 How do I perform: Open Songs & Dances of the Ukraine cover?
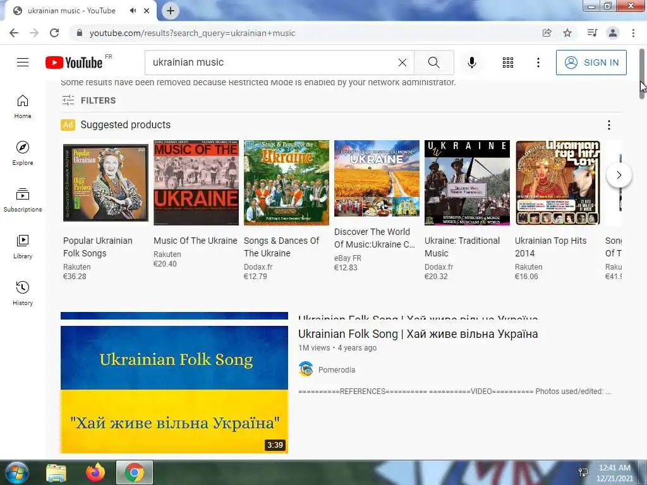pyautogui.click(x=286, y=183)
